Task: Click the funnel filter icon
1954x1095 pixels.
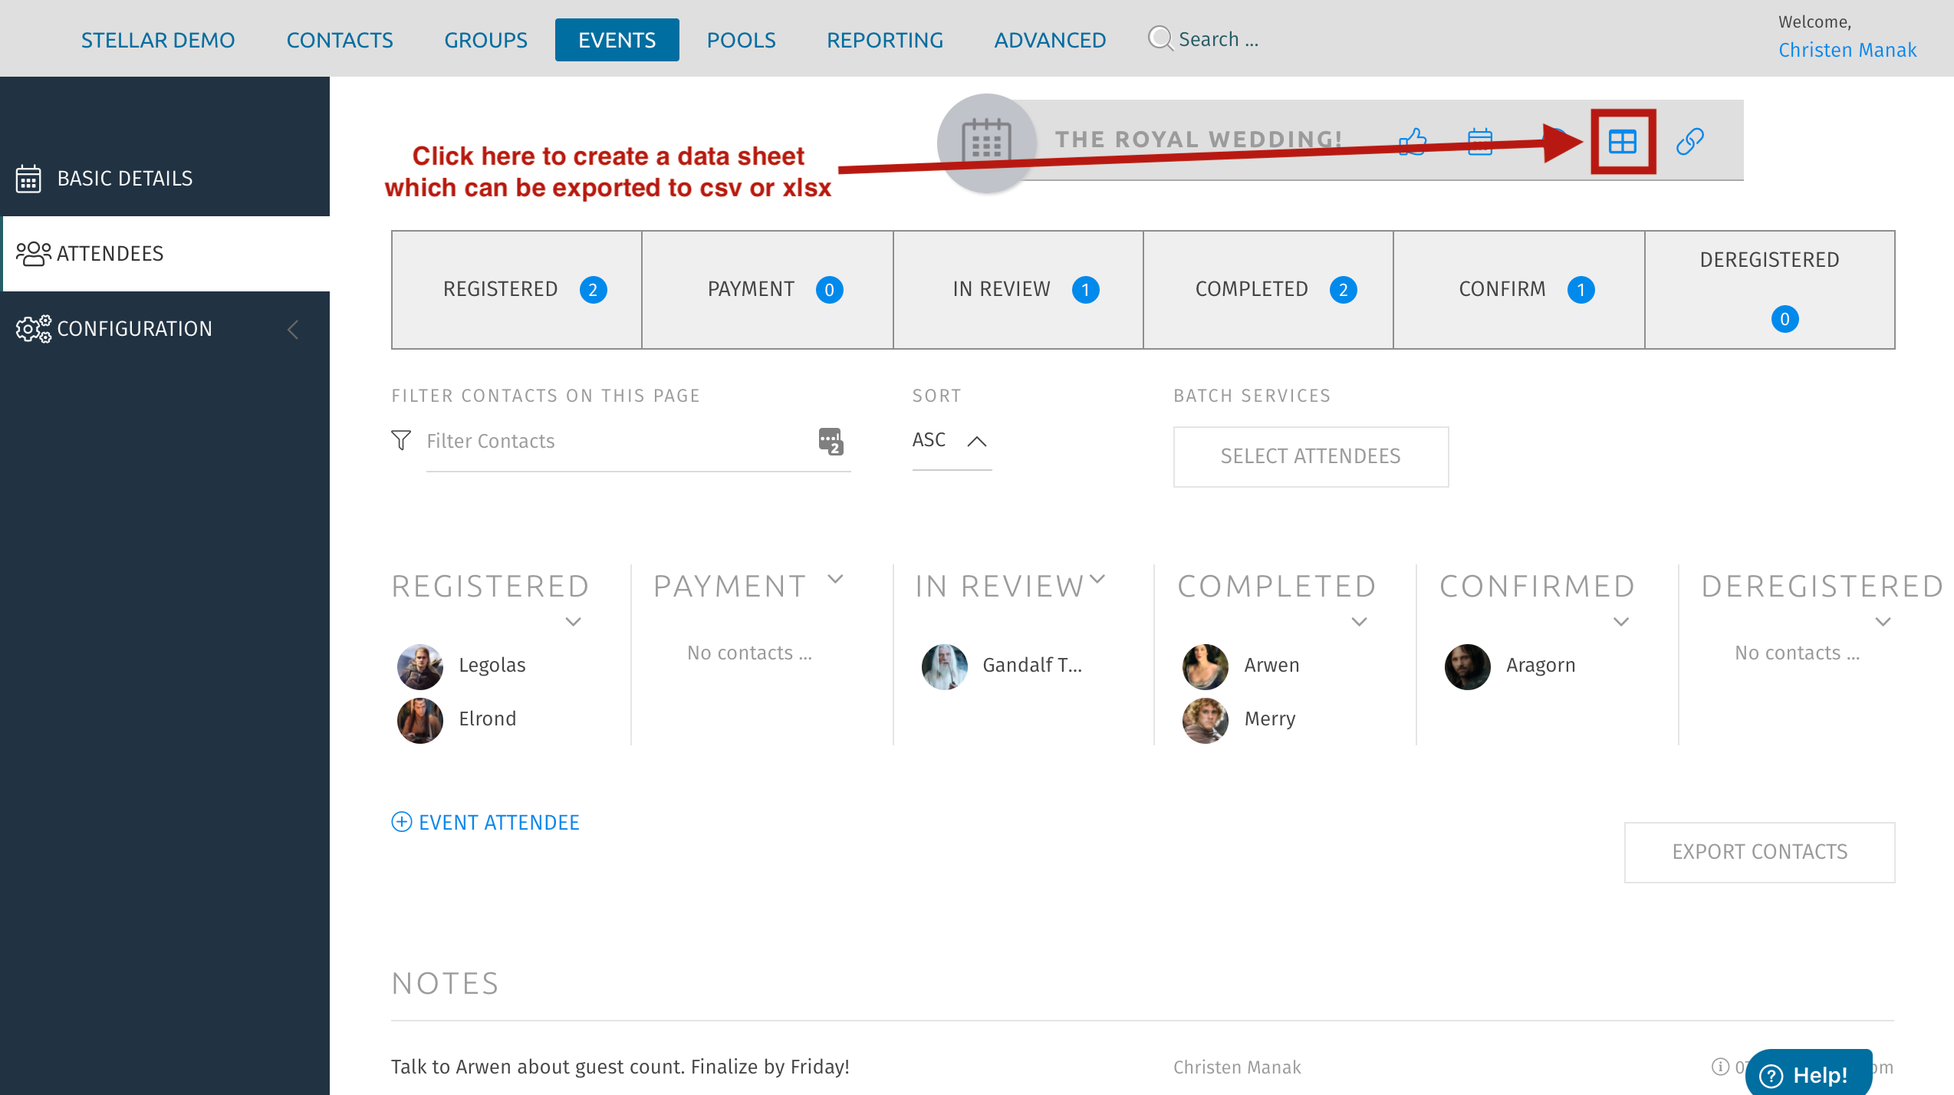Action: click(401, 440)
